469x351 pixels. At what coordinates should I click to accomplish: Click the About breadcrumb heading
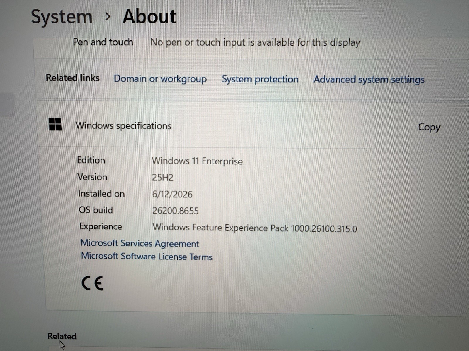click(x=149, y=16)
